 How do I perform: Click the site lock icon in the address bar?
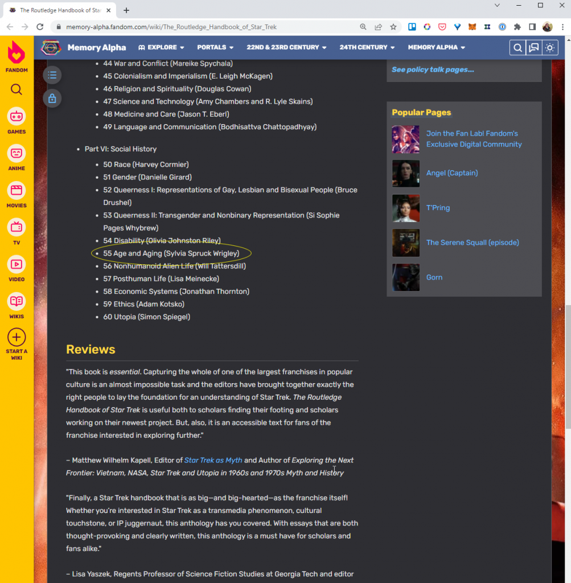pos(59,27)
